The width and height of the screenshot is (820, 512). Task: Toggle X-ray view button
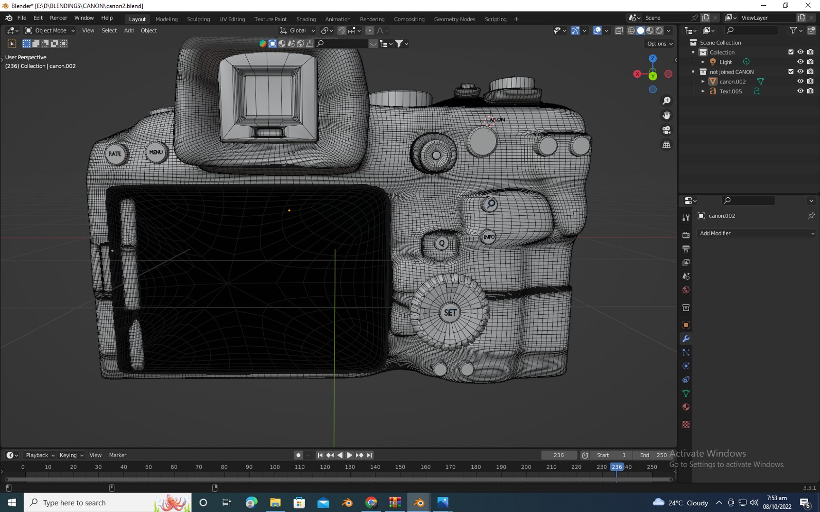pos(619,30)
